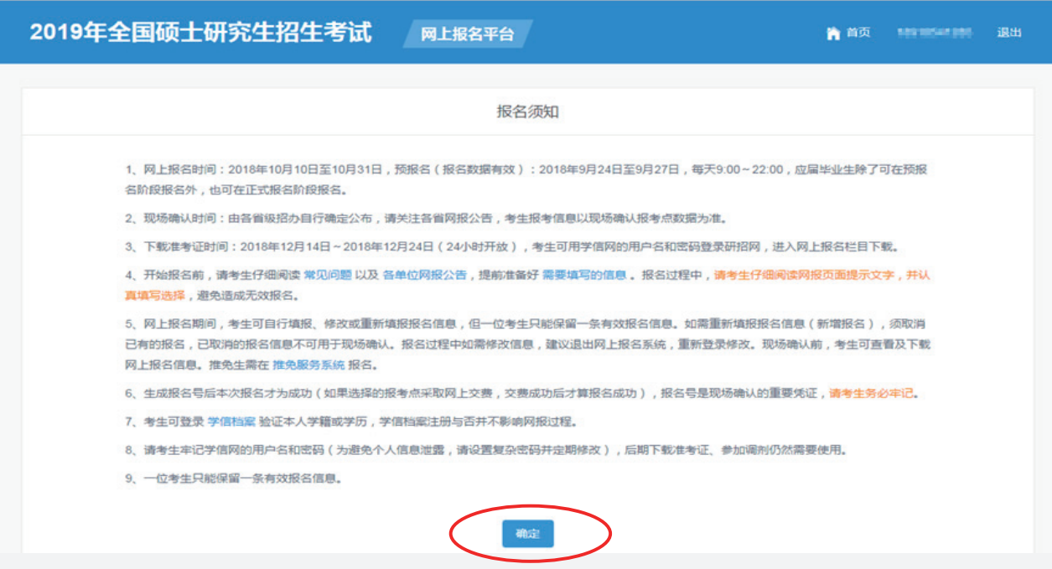
Task: Click notice item 9 about 一位考生只能保留一条有效报名信息
Action: (232, 478)
